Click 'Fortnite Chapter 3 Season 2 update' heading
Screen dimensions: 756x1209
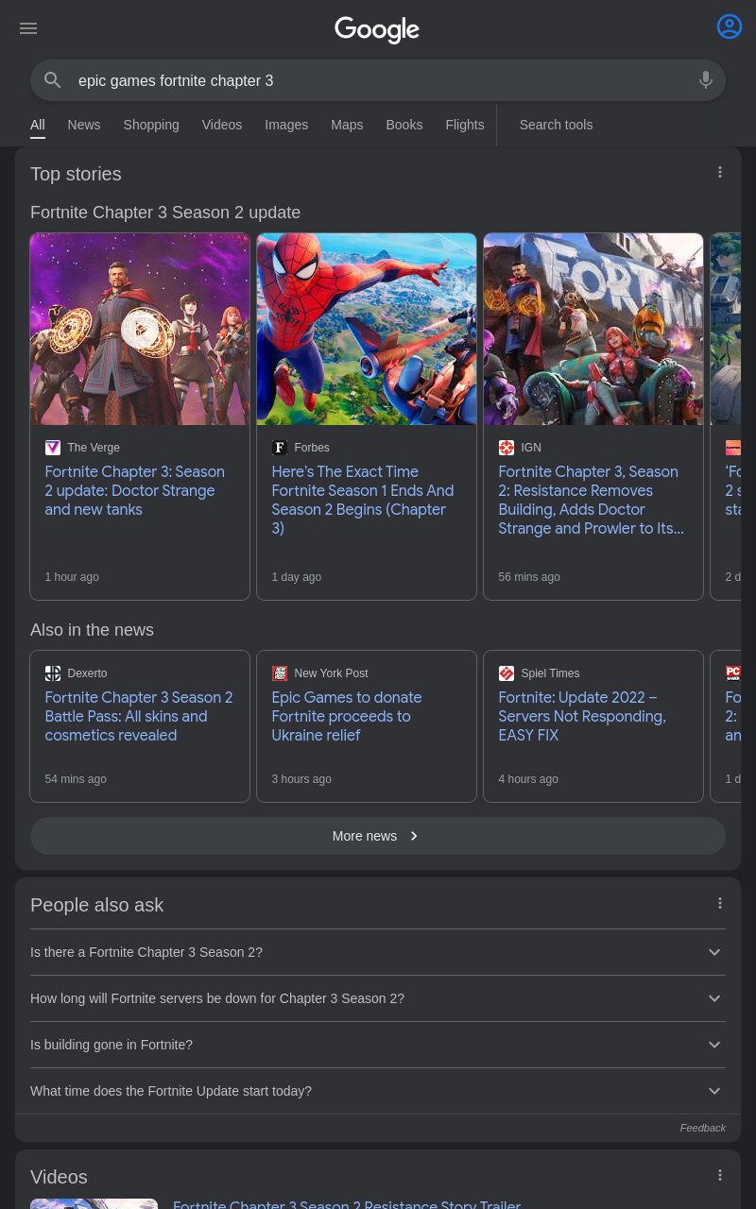click(165, 213)
